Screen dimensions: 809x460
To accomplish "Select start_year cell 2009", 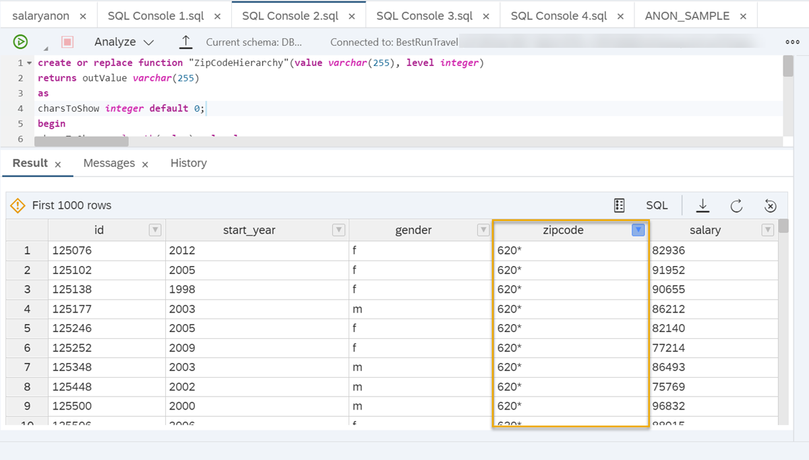I will (x=257, y=348).
